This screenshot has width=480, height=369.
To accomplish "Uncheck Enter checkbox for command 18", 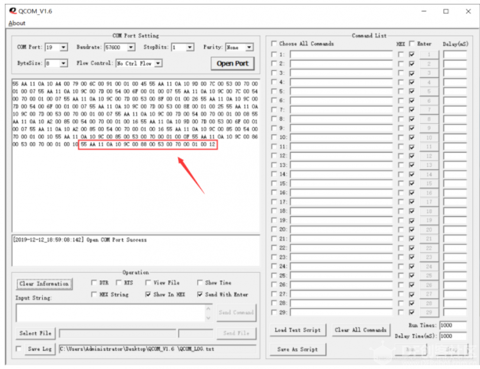I will [412, 211].
